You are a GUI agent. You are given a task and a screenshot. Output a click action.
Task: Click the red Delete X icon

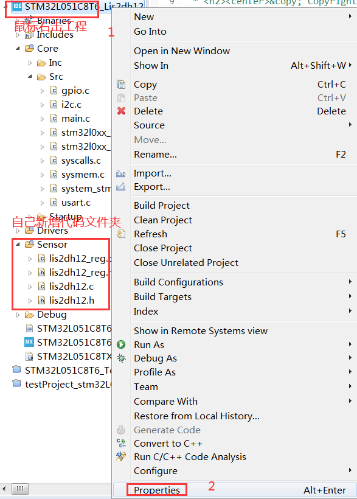(120, 111)
